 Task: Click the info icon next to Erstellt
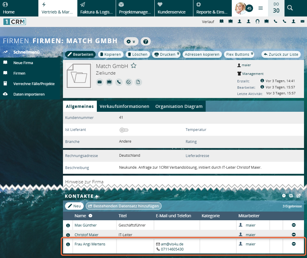[262, 80]
